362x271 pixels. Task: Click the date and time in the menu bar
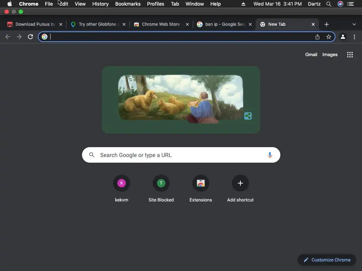coord(278,4)
